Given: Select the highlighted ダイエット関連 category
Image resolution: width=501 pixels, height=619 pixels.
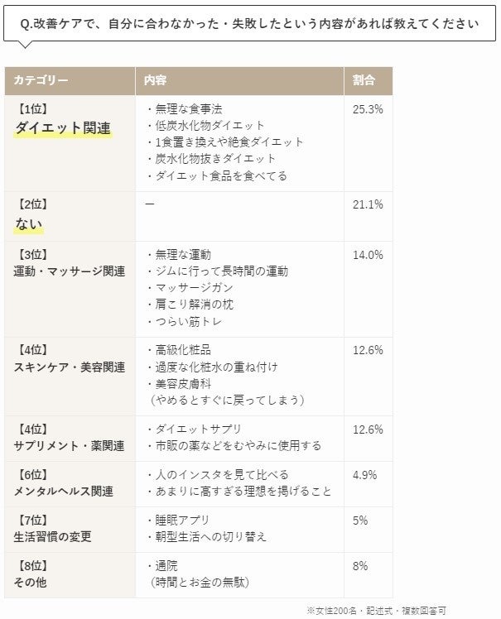Looking at the screenshot, I should tap(62, 127).
